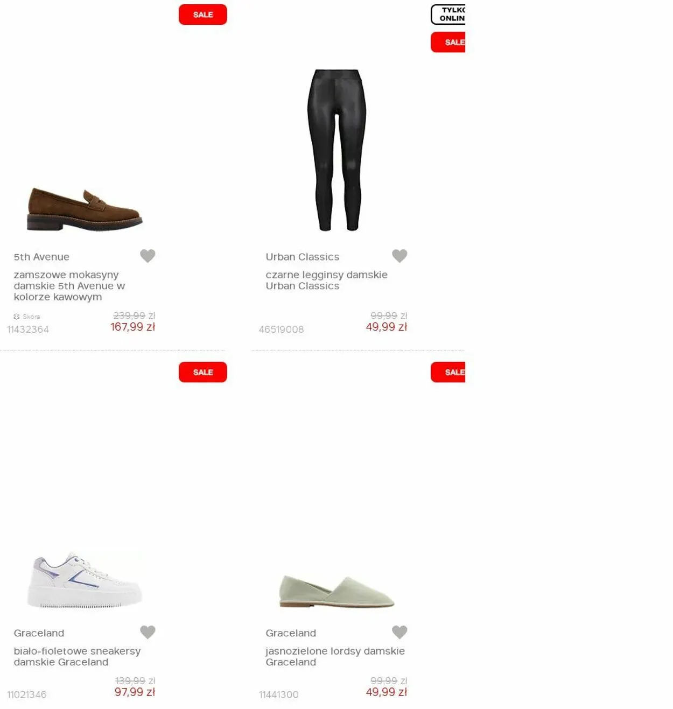Open link czarne legginsy damskie Urban Classics
The image size is (673, 709).
coord(326,280)
